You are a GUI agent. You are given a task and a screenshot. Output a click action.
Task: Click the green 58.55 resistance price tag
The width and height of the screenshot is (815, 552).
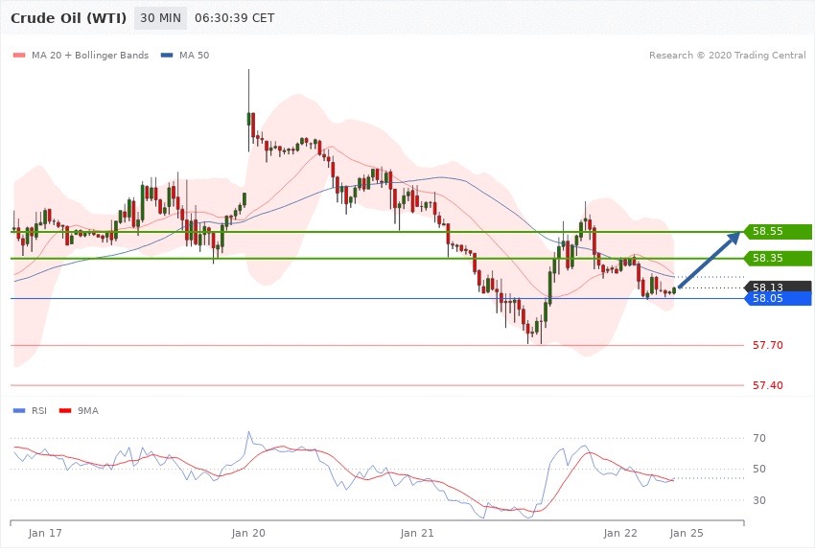point(778,232)
